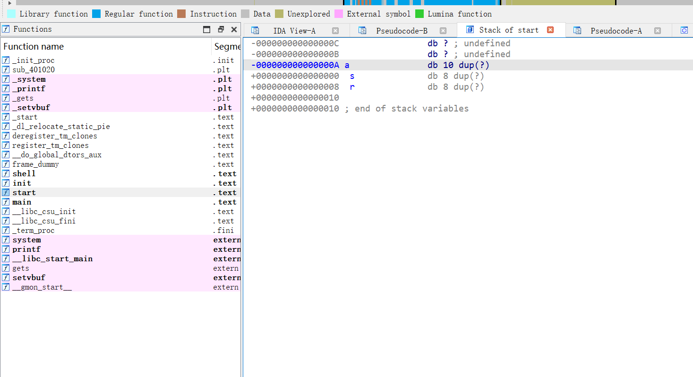Click the Functions panel maximize square icon

(206, 29)
